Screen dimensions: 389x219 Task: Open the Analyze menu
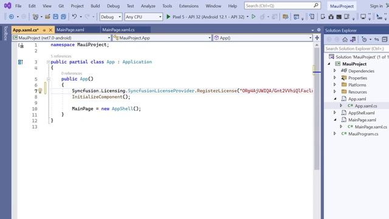(148, 5)
